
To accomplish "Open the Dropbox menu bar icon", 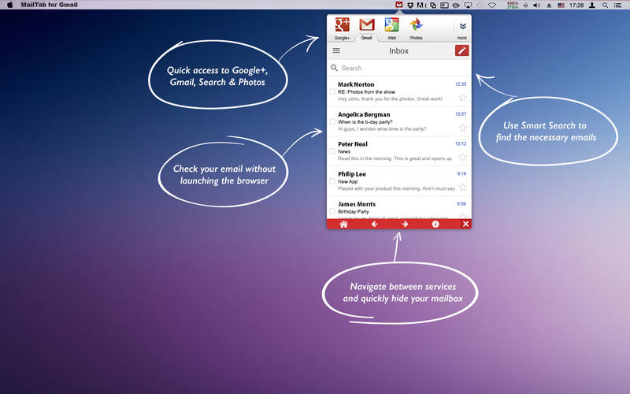I will 410,6.
